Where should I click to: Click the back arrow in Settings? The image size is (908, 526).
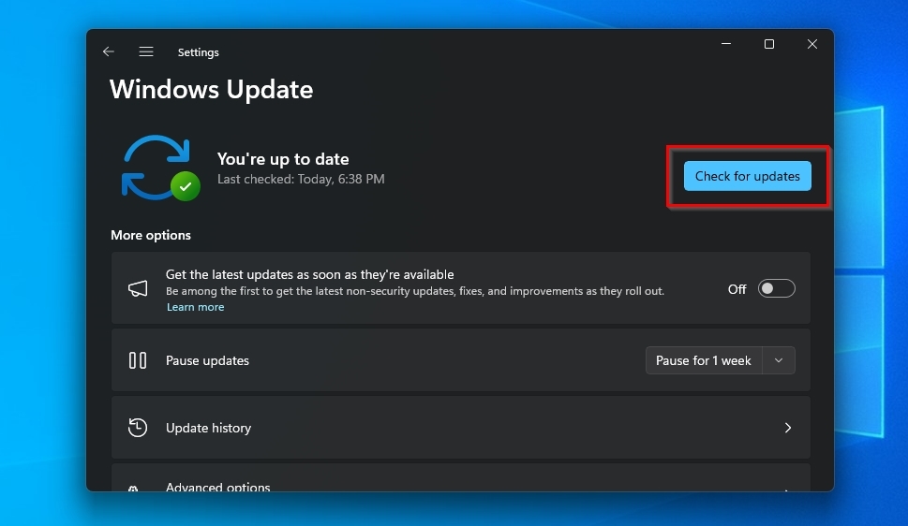109,52
